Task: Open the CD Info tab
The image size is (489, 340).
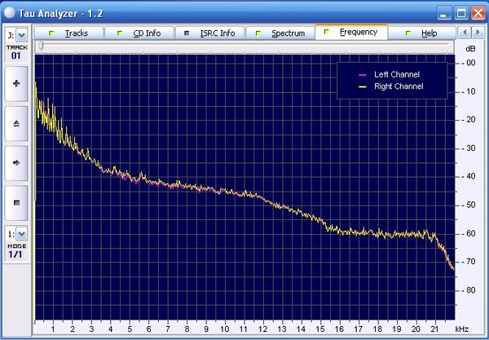Action: tap(139, 33)
